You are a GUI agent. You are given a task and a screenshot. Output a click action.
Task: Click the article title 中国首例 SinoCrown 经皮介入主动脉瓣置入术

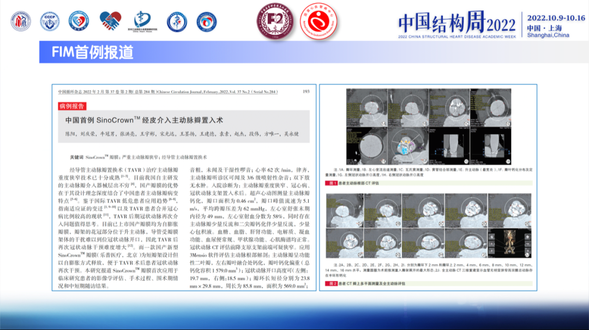coord(144,120)
